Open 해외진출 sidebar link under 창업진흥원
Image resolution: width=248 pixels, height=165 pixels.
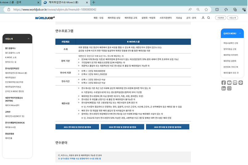click(x=9, y=138)
